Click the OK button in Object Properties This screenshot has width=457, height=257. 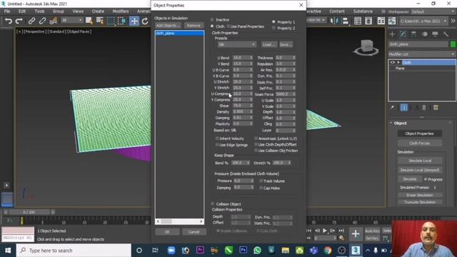pyautogui.click(x=167, y=231)
